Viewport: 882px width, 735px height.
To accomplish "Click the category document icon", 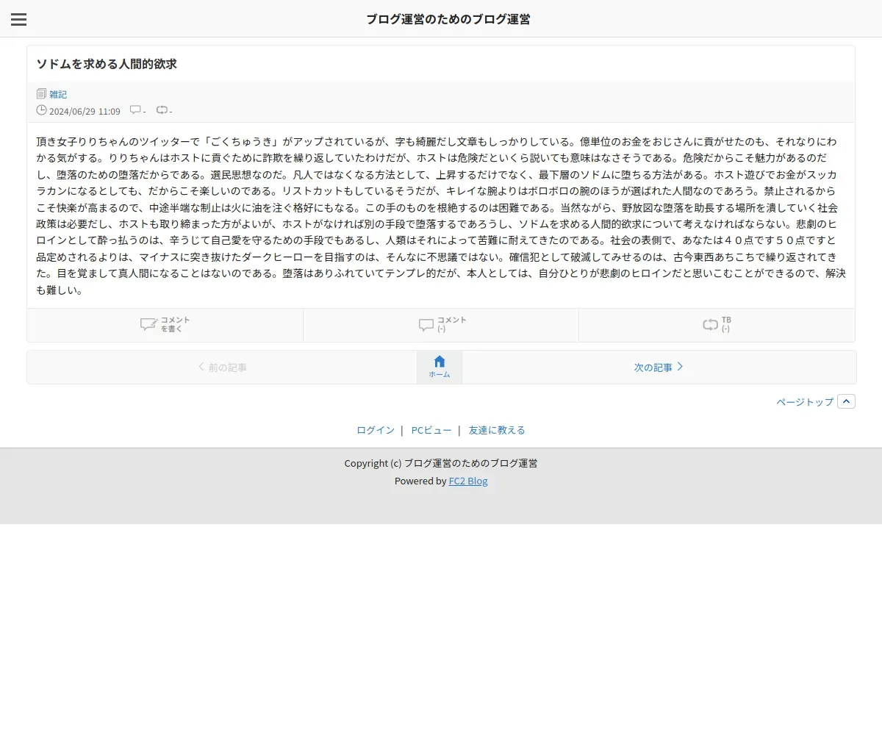I will tap(41, 94).
